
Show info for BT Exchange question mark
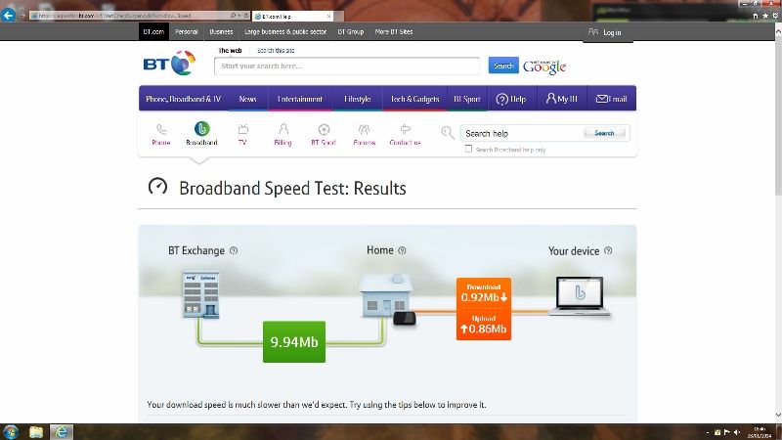click(x=234, y=250)
